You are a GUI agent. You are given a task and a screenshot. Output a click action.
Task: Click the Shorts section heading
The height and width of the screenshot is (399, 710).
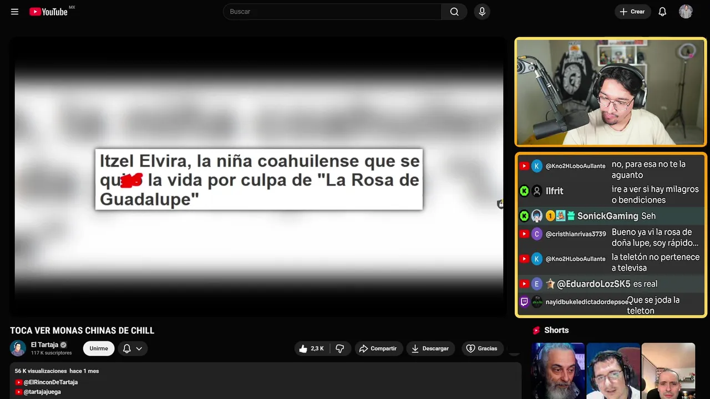[x=556, y=330]
